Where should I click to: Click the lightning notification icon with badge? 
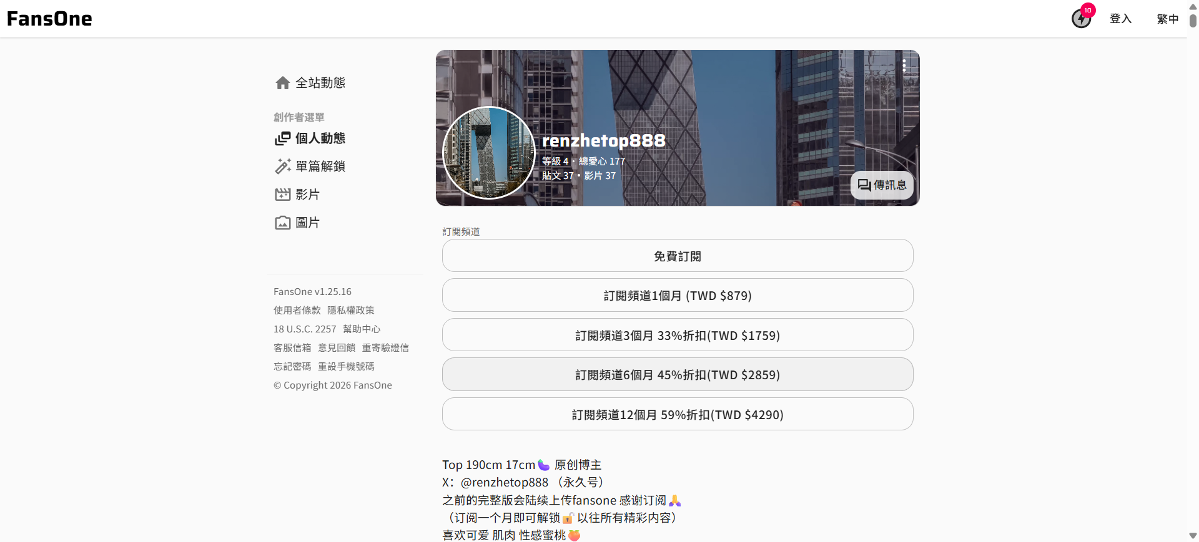(x=1081, y=19)
